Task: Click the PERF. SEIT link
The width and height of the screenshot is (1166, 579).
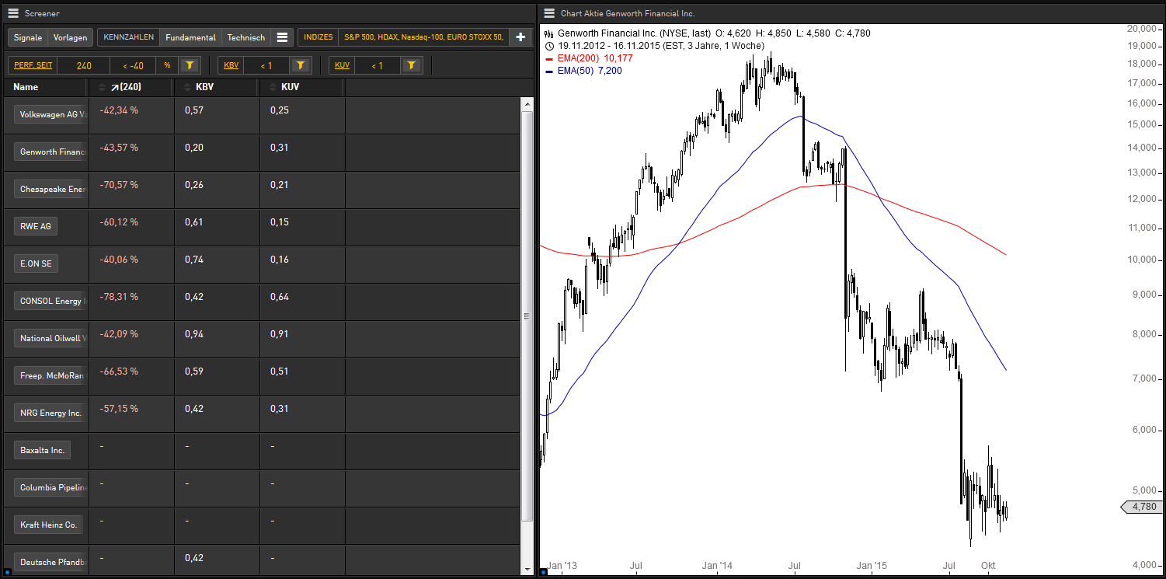Action: [x=33, y=65]
